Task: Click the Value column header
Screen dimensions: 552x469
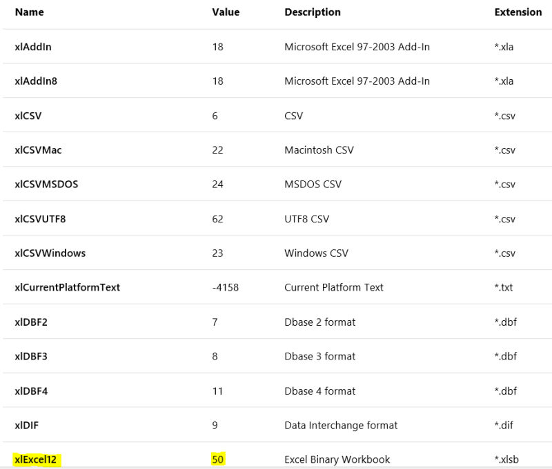Action: coord(226,12)
